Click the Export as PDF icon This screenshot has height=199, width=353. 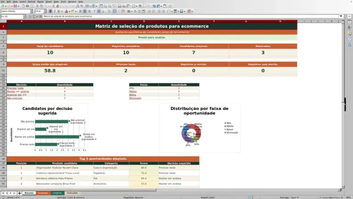(x=23, y=6)
